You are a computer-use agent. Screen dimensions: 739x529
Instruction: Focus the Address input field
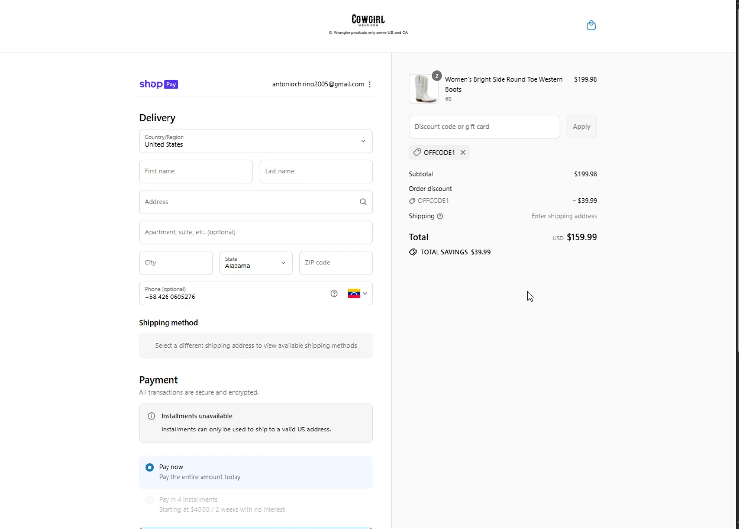pyautogui.click(x=256, y=202)
